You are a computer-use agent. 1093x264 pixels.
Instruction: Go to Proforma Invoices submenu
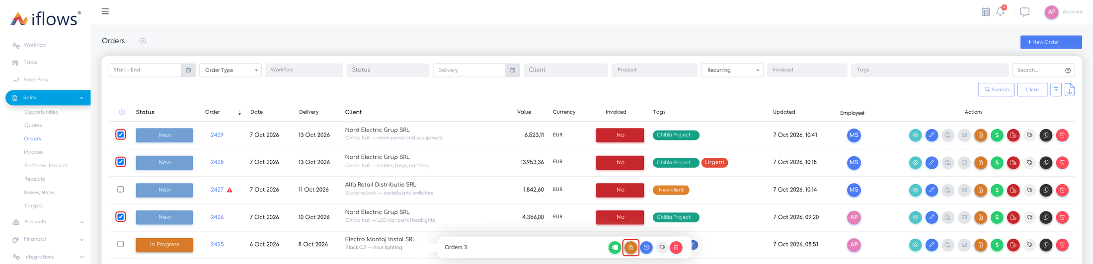tap(46, 166)
